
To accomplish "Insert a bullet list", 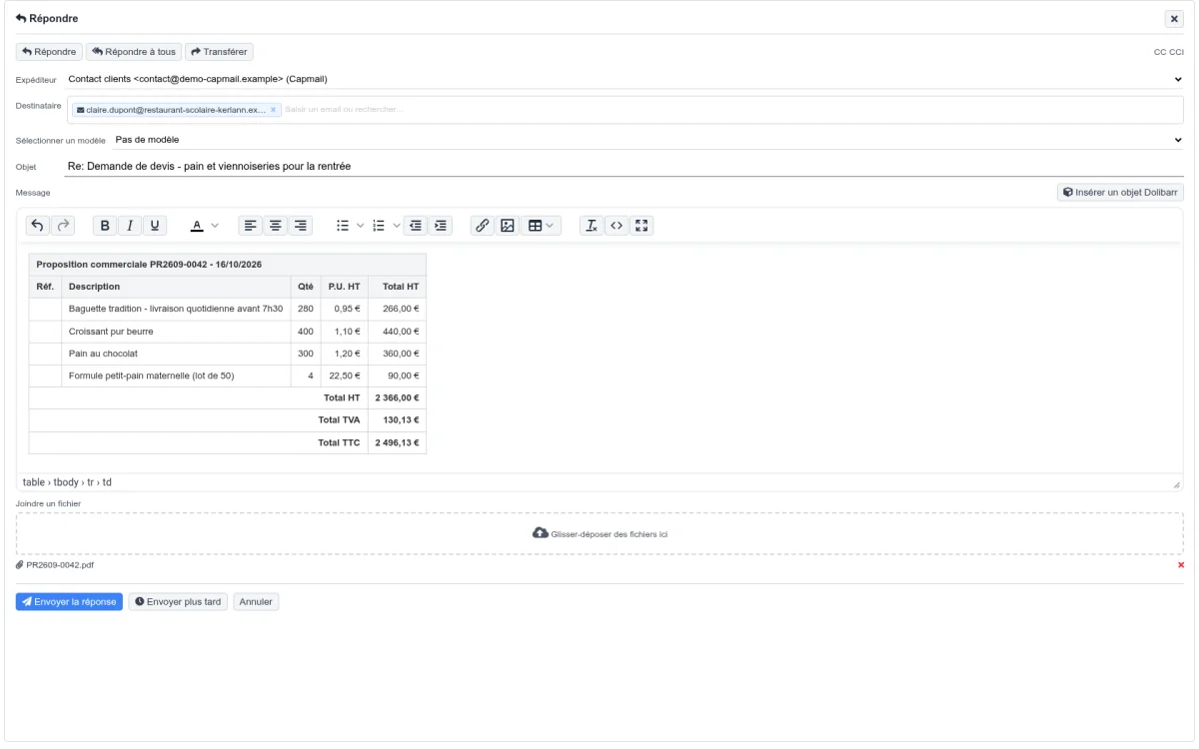I will tap(343, 226).
